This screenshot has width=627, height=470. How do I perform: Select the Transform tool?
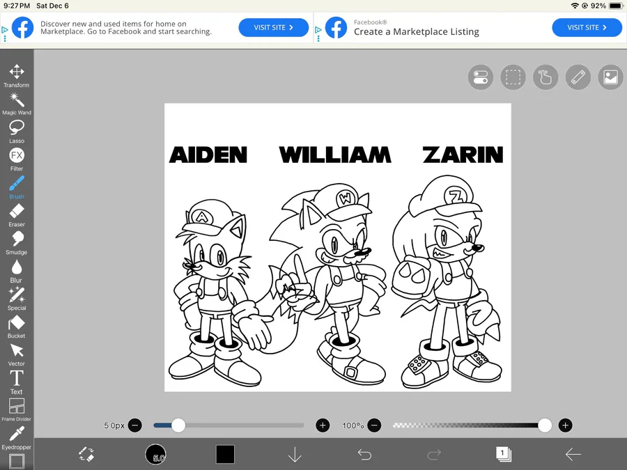(x=17, y=75)
